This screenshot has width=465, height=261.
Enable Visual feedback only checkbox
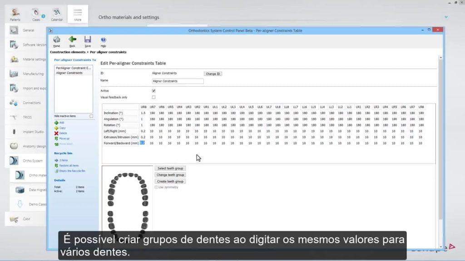[153, 97]
